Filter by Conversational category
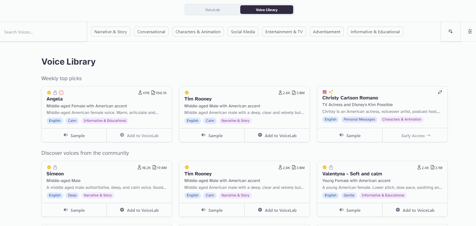The height and width of the screenshot is (226, 476). coord(151,32)
